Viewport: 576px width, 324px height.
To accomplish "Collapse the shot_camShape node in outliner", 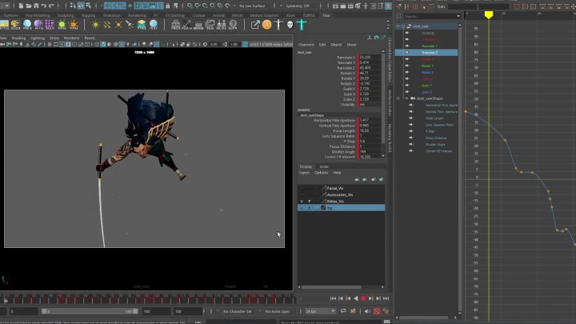I will pos(407,98).
